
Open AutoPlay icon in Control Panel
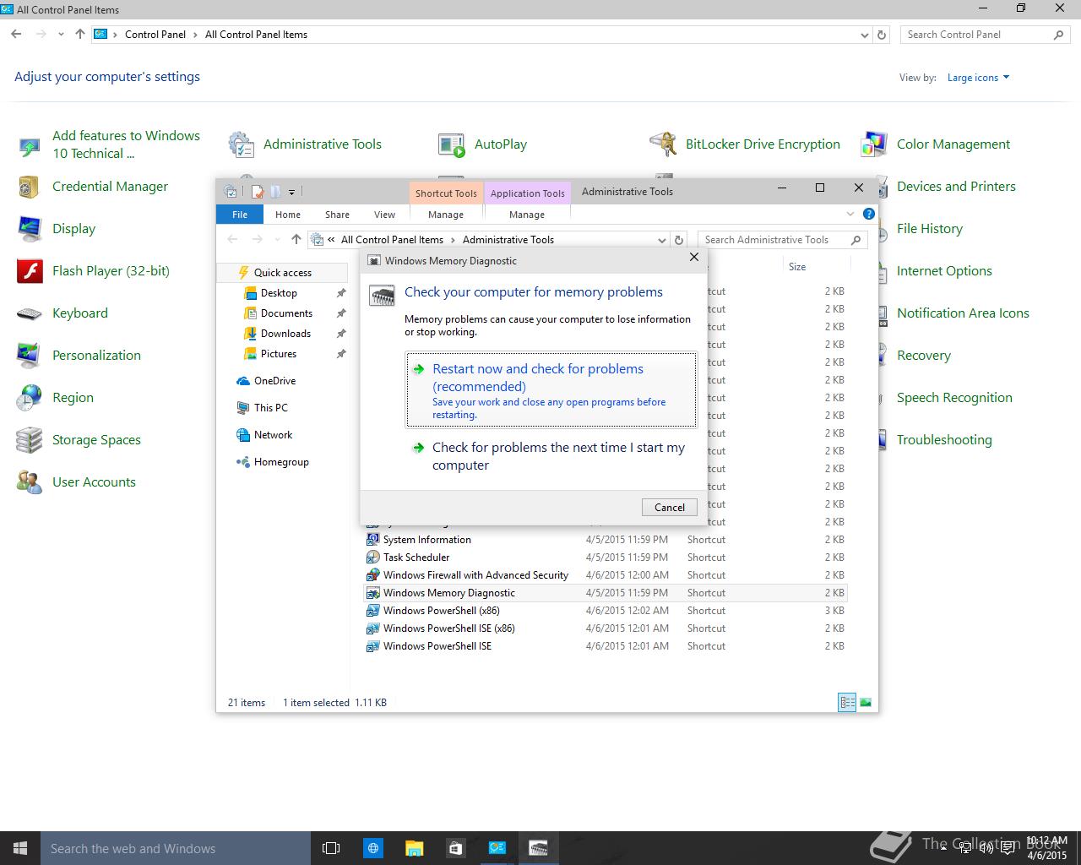click(452, 144)
